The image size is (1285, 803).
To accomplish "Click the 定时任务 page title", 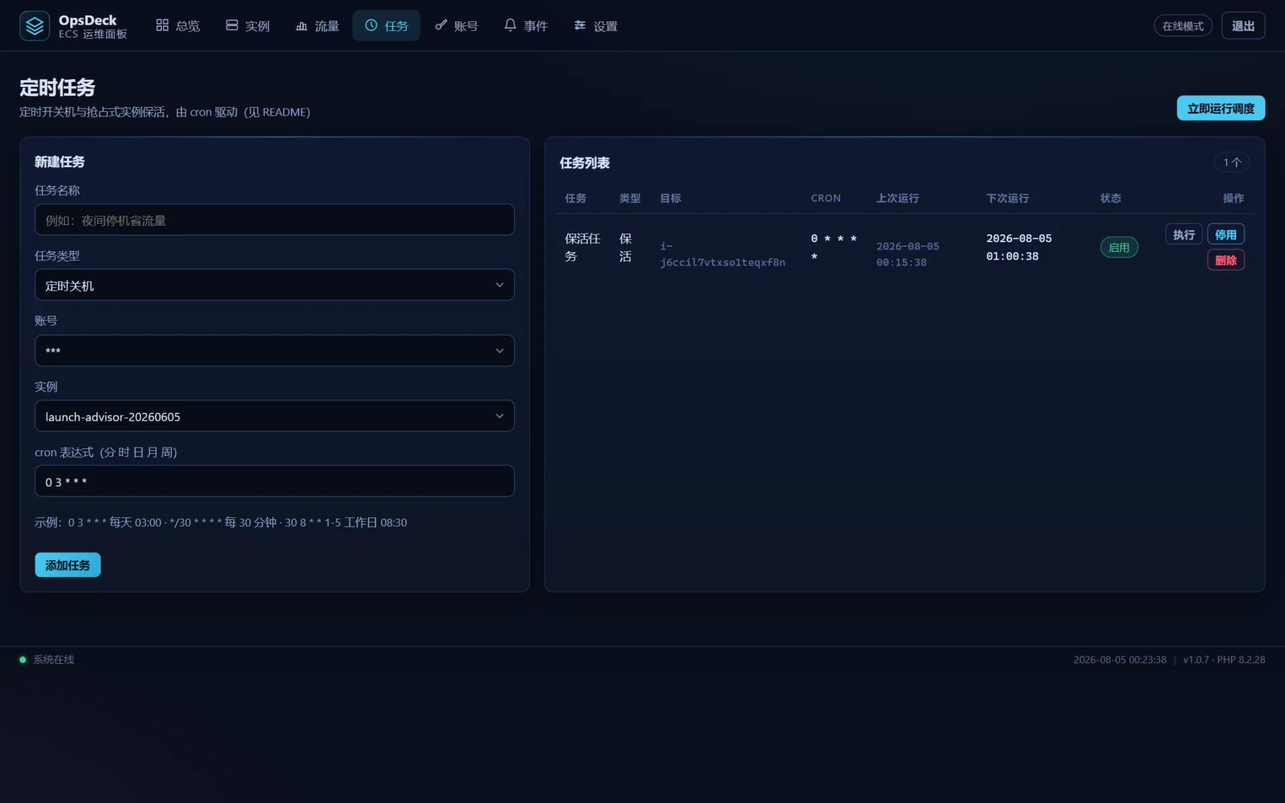I will [x=57, y=87].
